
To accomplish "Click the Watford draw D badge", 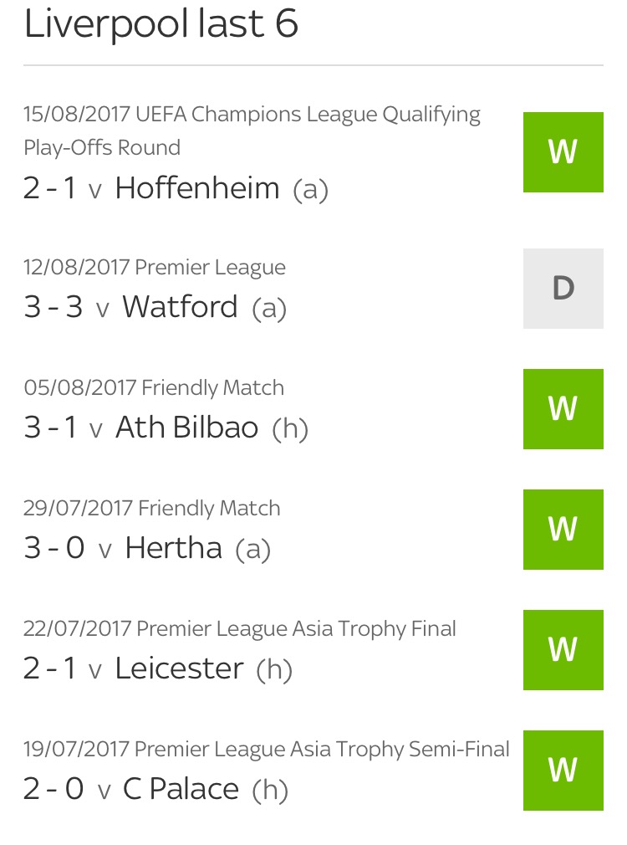I will coord(563,288).
